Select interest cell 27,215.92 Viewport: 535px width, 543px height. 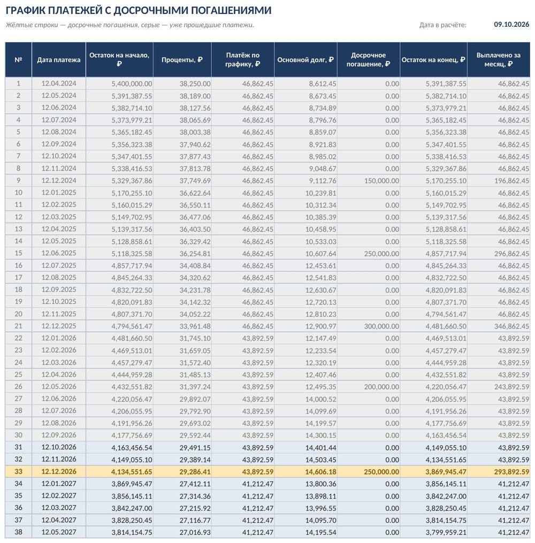coord(182,508)
